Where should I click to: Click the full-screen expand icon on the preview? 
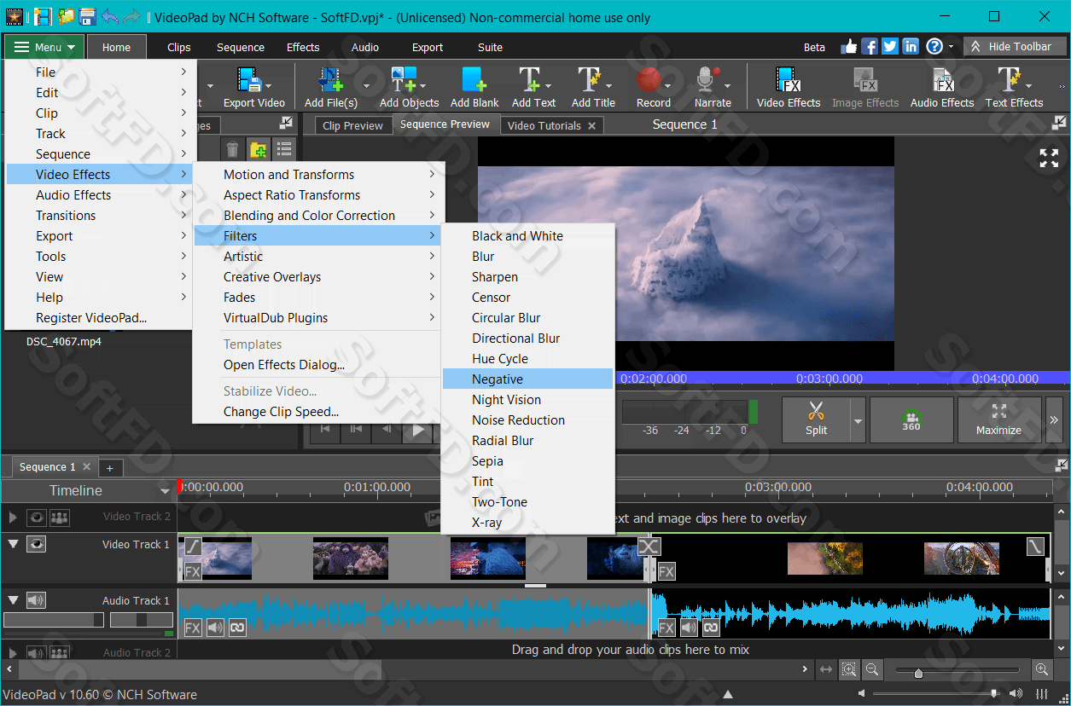[1049, 158]
